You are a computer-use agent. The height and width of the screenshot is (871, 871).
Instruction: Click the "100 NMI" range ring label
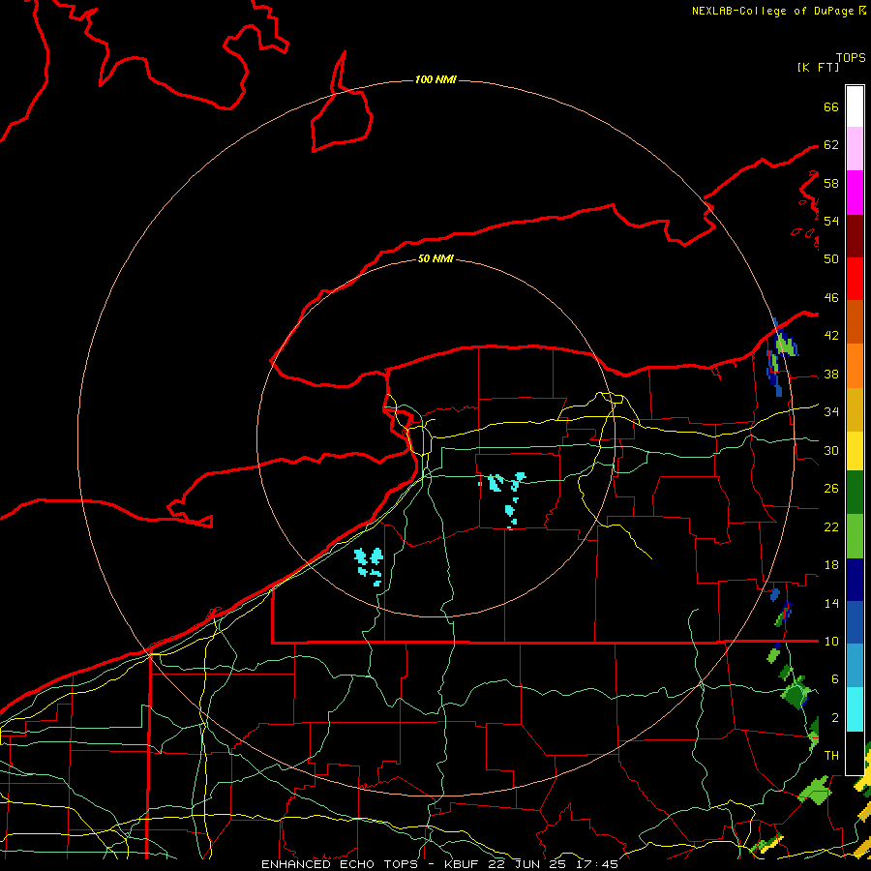point(435,79)
